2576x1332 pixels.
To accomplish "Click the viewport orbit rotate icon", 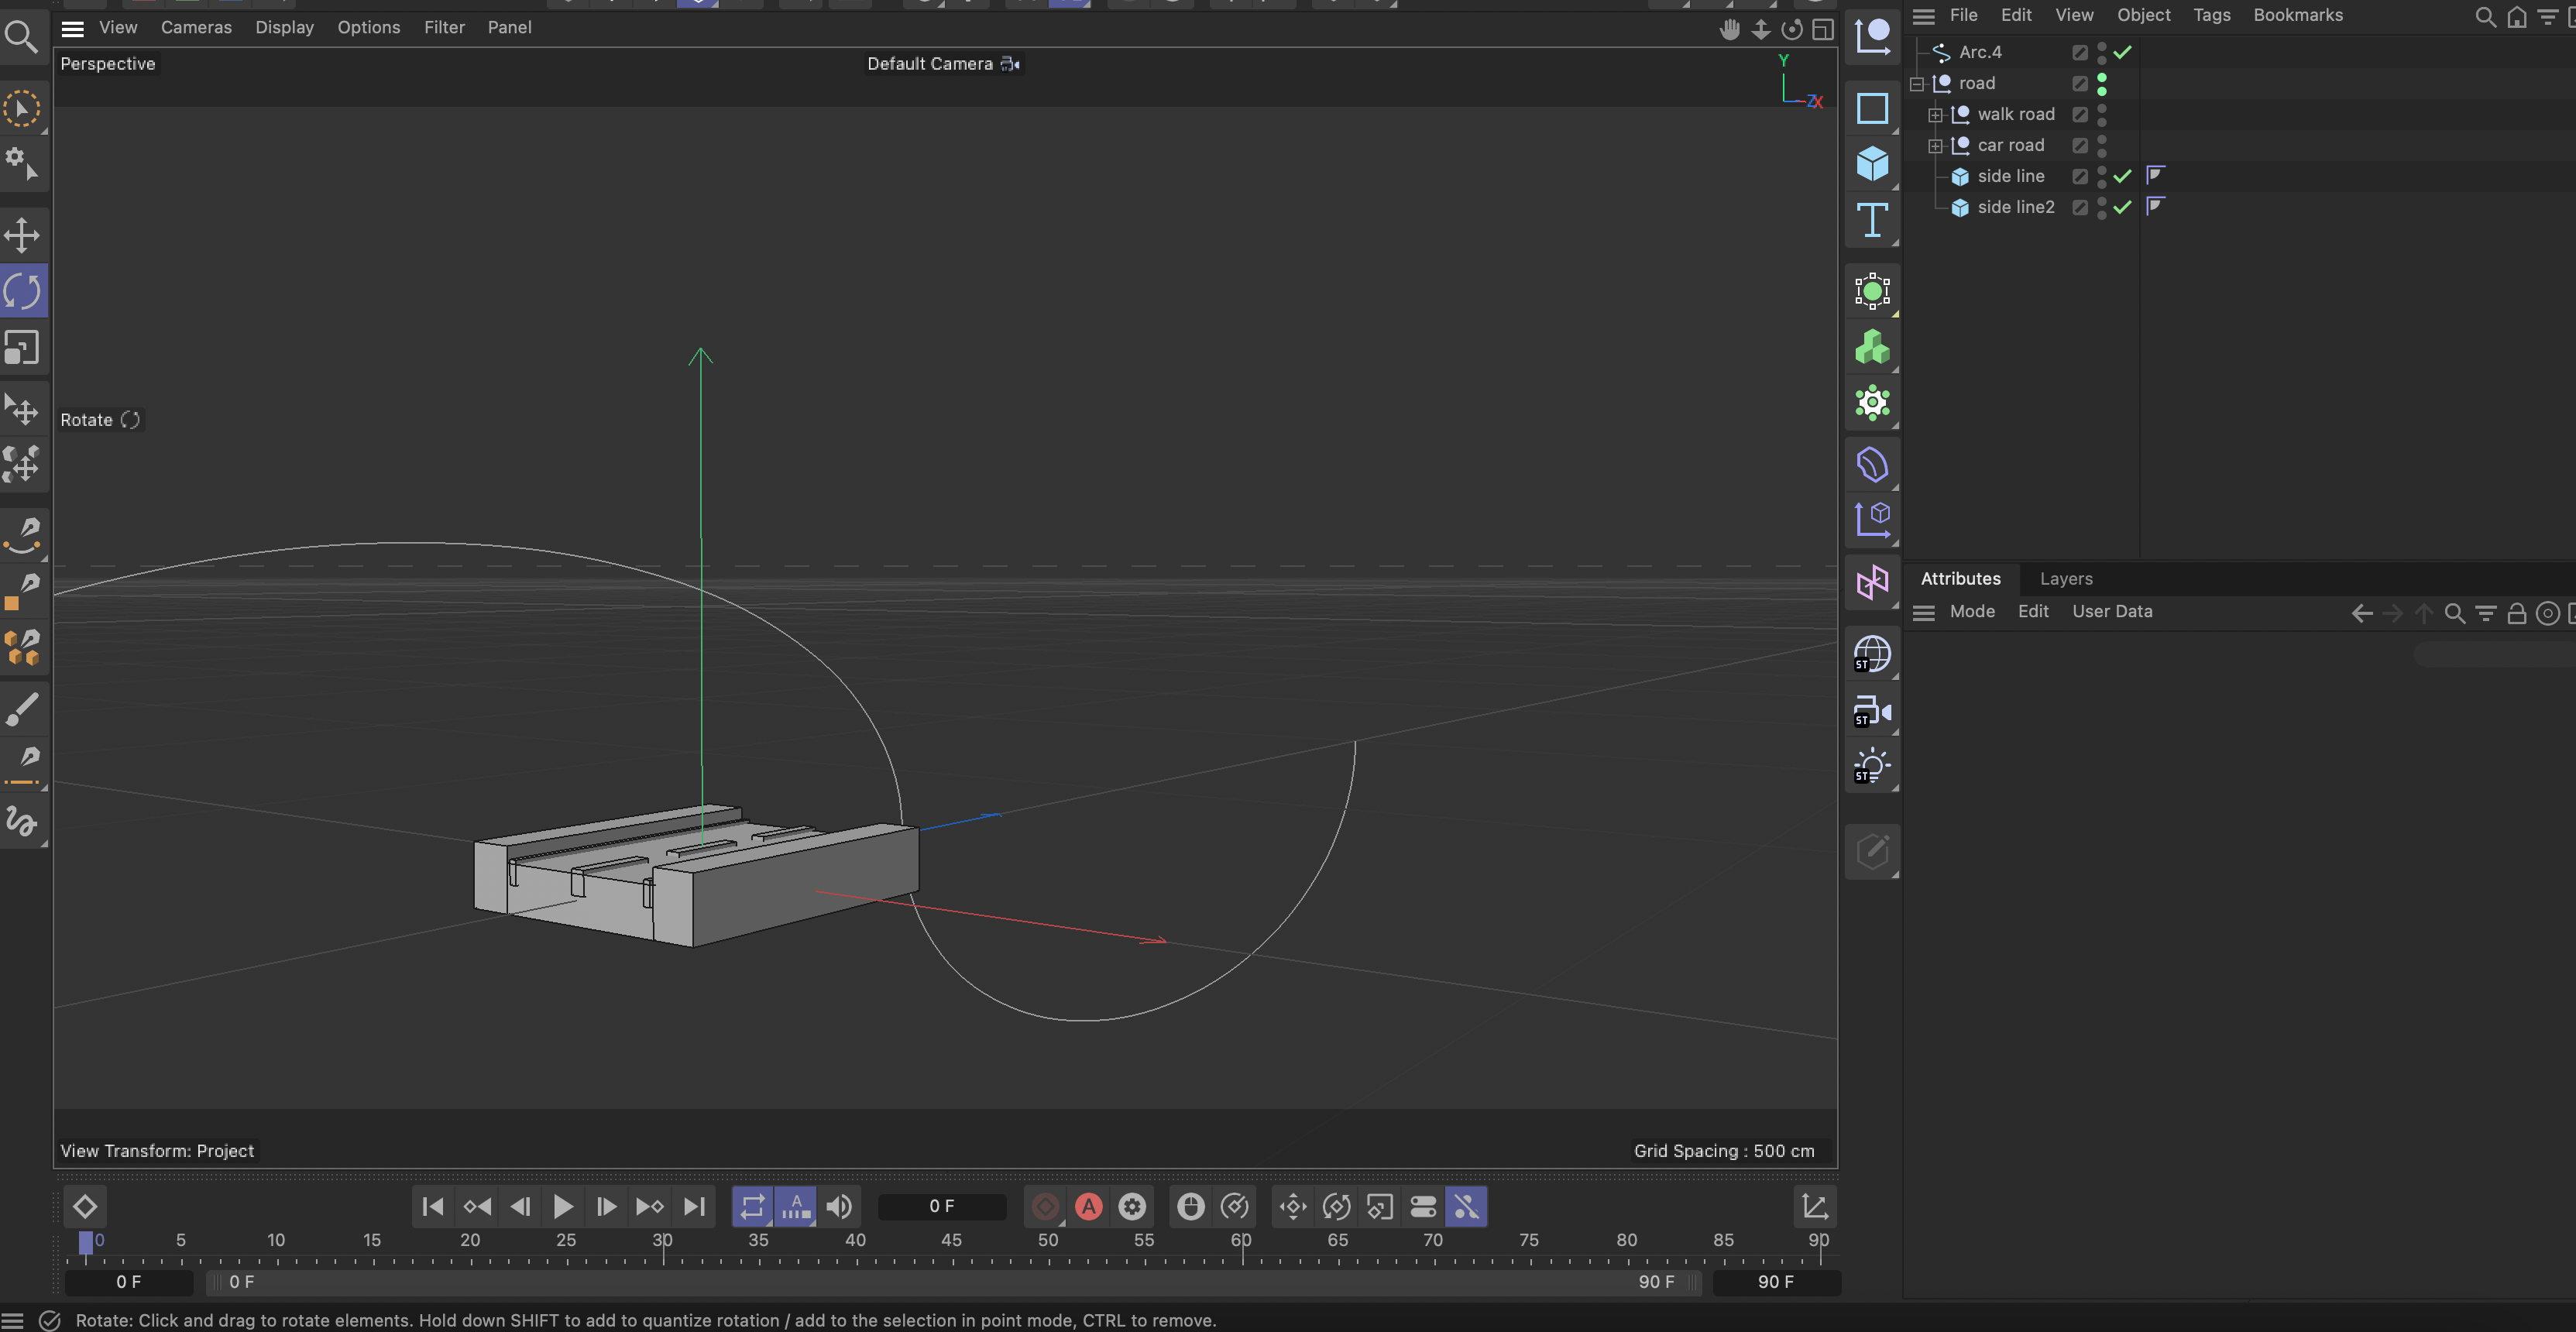I will [1792, 30].
